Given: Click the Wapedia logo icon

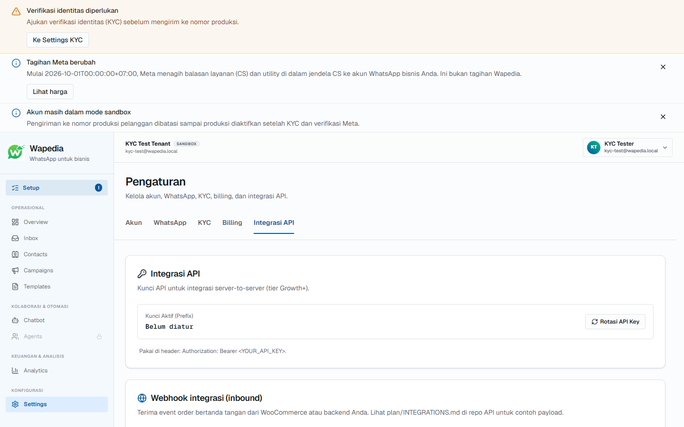Looking at the screenshot, I should 16,152.
